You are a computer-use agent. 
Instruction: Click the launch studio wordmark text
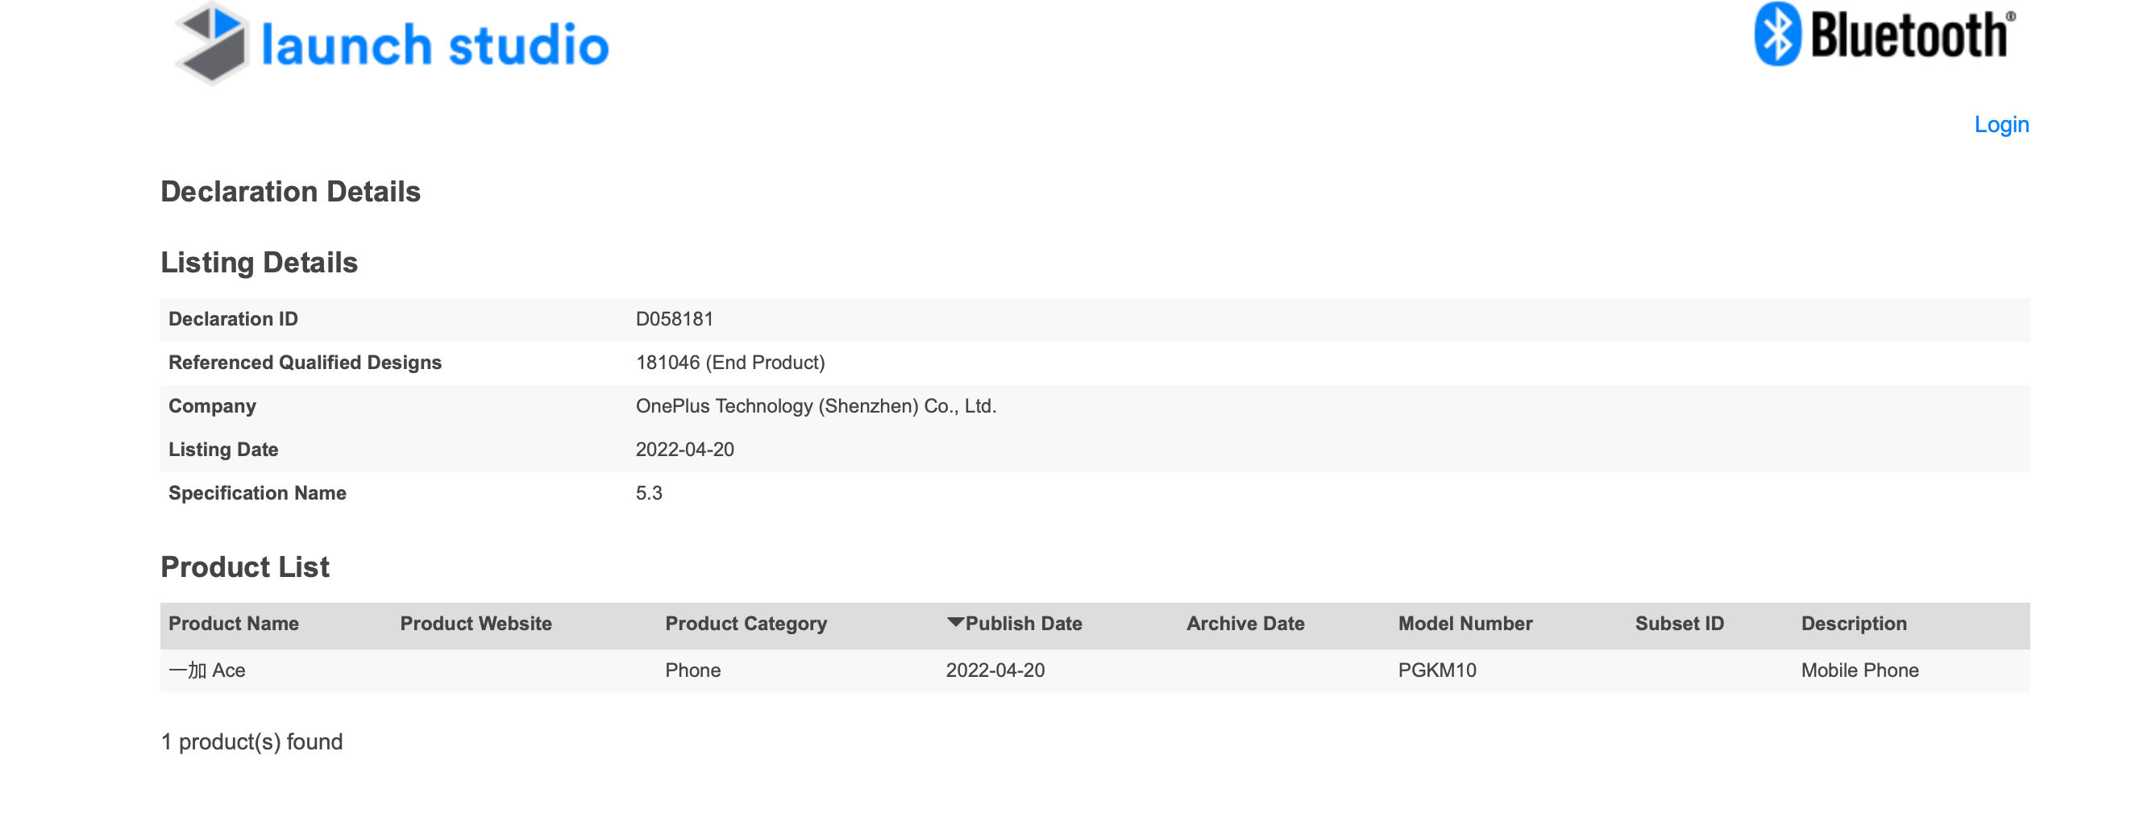[x=435, y=45]
